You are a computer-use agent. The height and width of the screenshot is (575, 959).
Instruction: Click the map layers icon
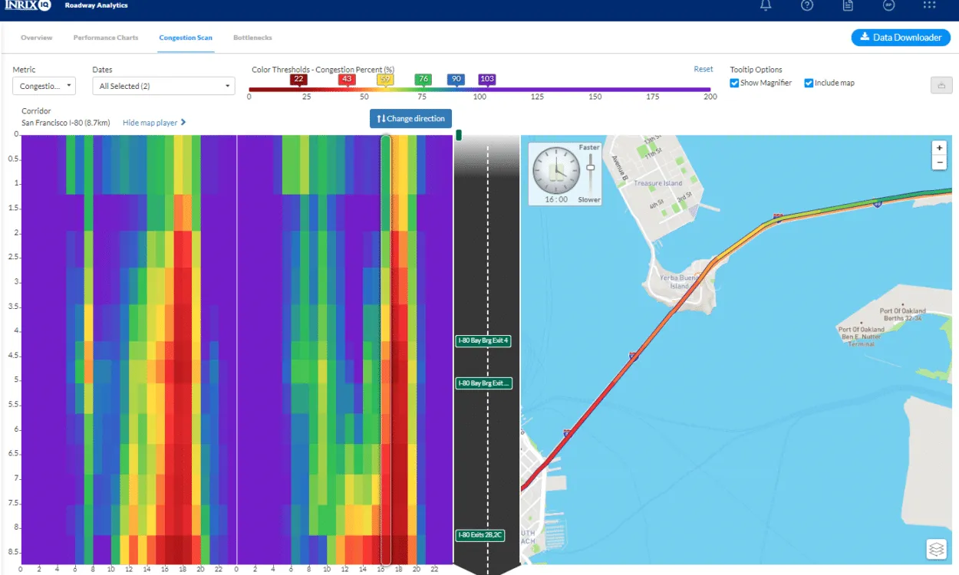(936, 549)
